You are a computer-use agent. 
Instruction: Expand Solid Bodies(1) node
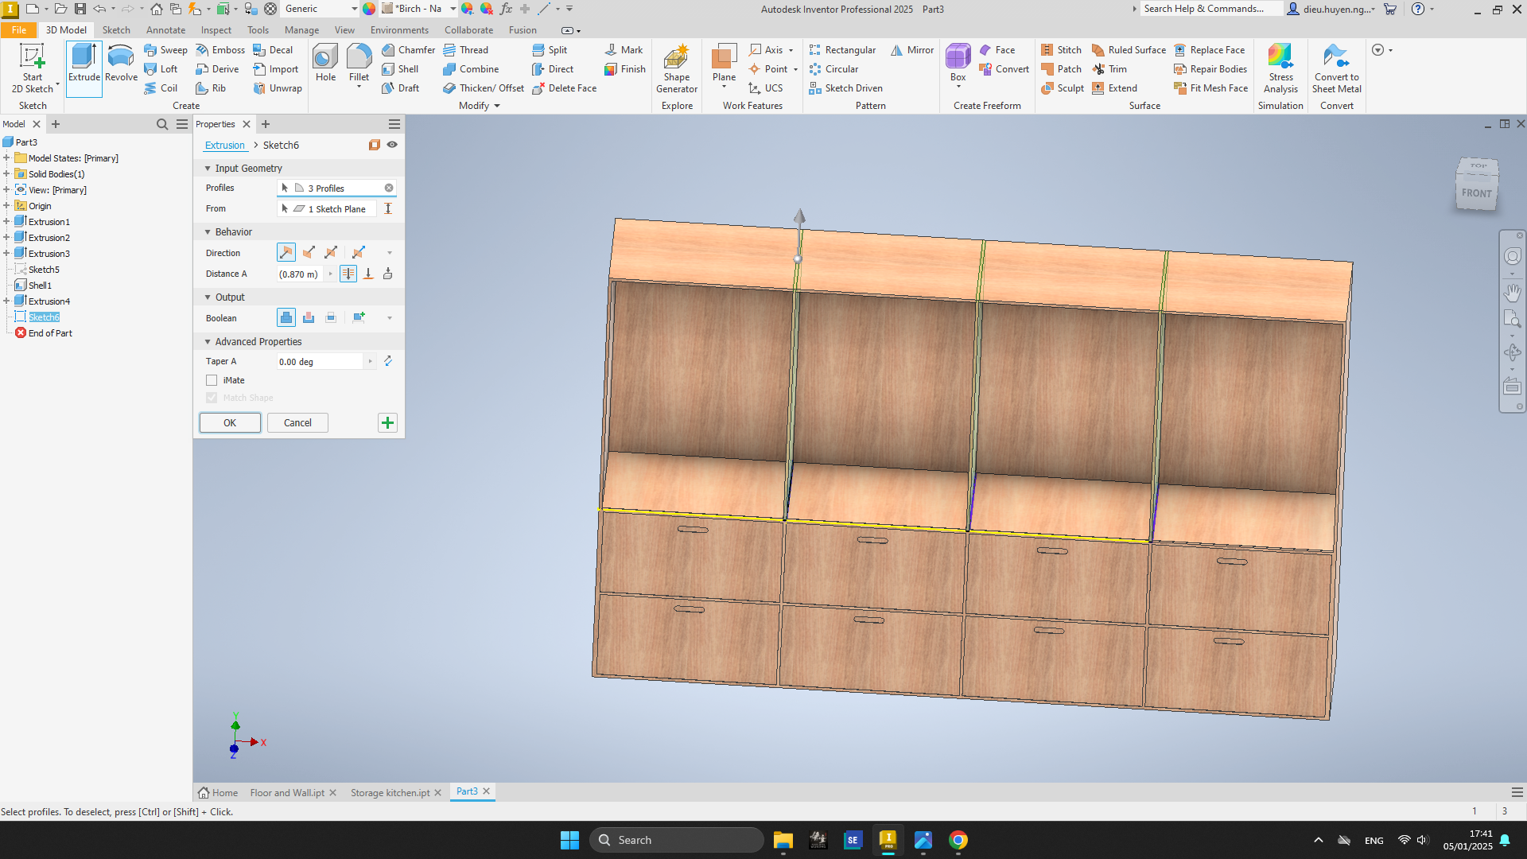click(x=6, y=173)
